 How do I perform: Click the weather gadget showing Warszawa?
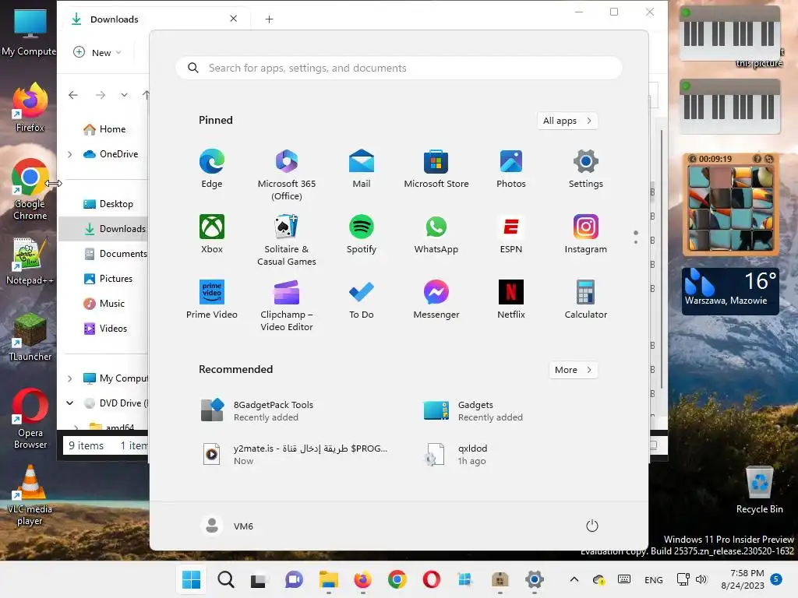pos(729,291)
